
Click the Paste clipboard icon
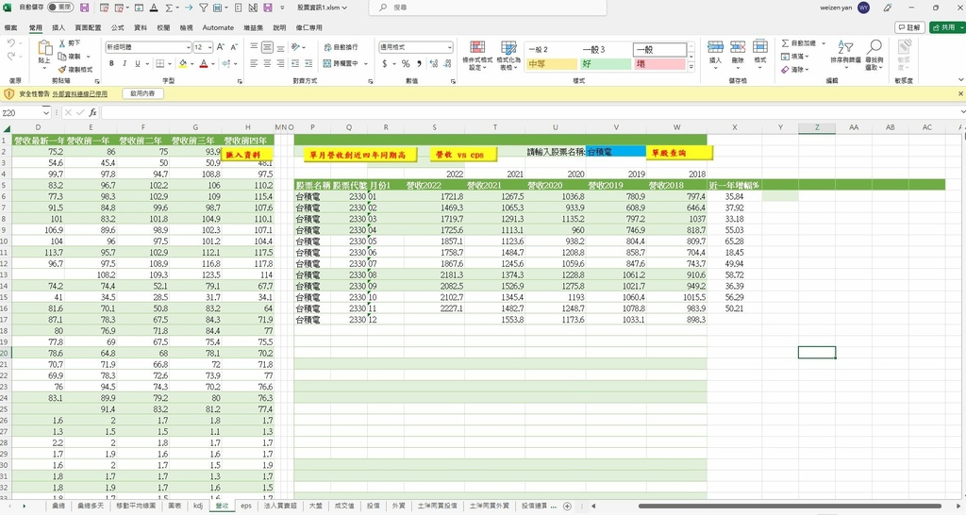[x=44, y=47]
